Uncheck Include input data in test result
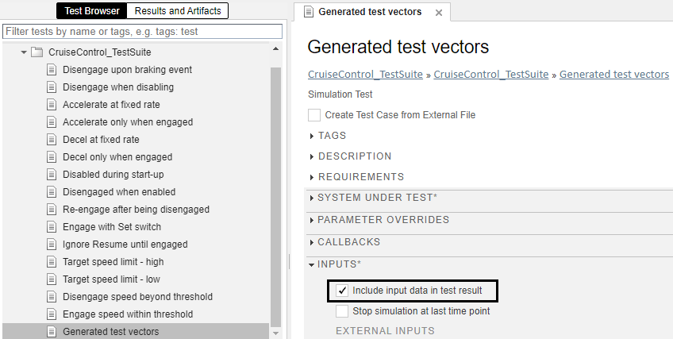 pyautogui.click(x=342, y=291)
